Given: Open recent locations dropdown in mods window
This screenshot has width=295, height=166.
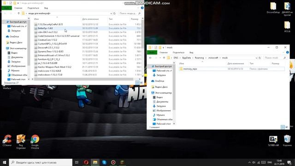Looking at the screenshot, I should (x=160, y=58).
